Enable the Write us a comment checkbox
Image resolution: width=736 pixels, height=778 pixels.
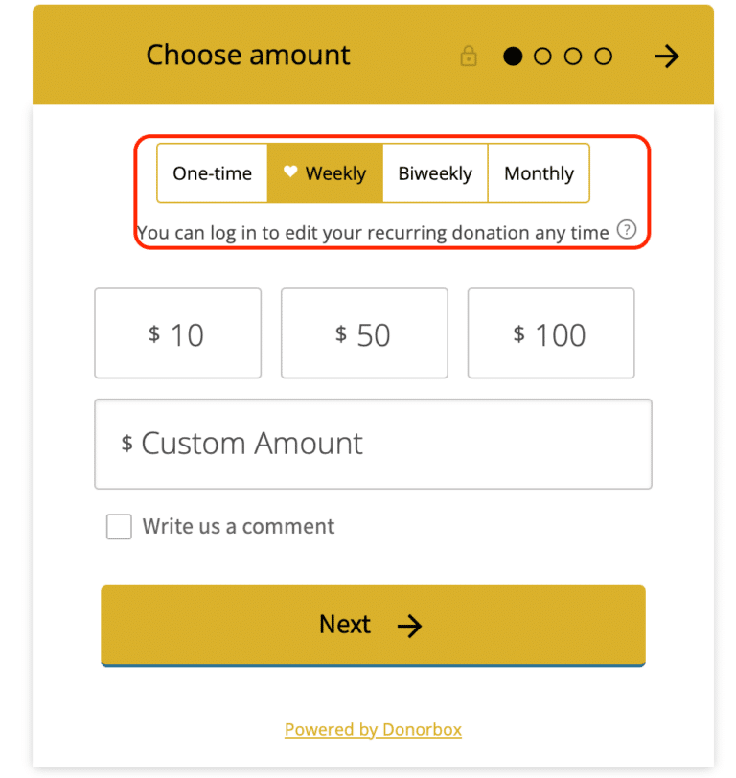coord(119,526)
